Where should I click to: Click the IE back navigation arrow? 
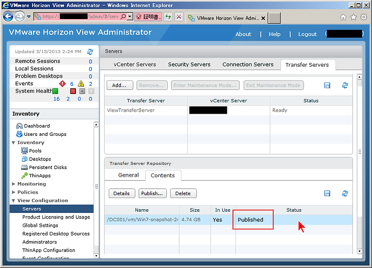coord(8,17)
